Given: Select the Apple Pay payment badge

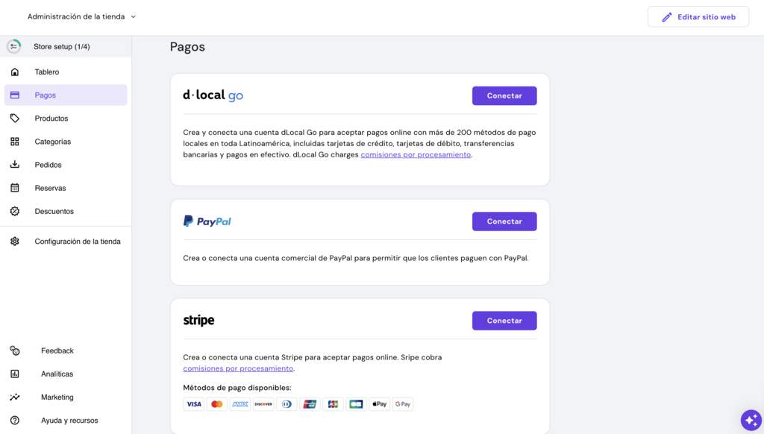Looking at the screenshot, I should pyautogui.click(x=378, y=403).
